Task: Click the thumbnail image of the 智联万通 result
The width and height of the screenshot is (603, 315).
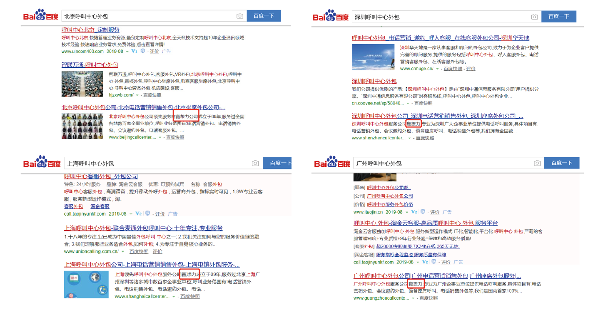Action: click(82, 83)
